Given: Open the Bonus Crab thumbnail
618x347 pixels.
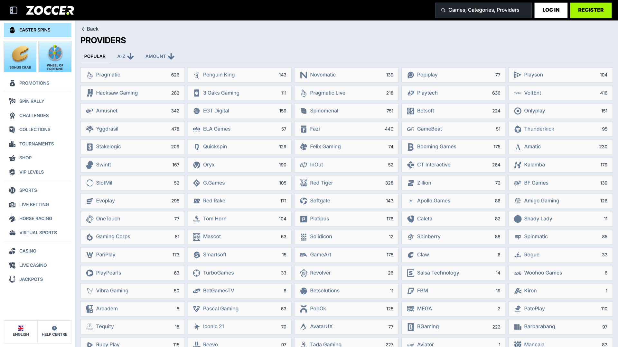Looking at the screenshot, I should pos(20,57).
